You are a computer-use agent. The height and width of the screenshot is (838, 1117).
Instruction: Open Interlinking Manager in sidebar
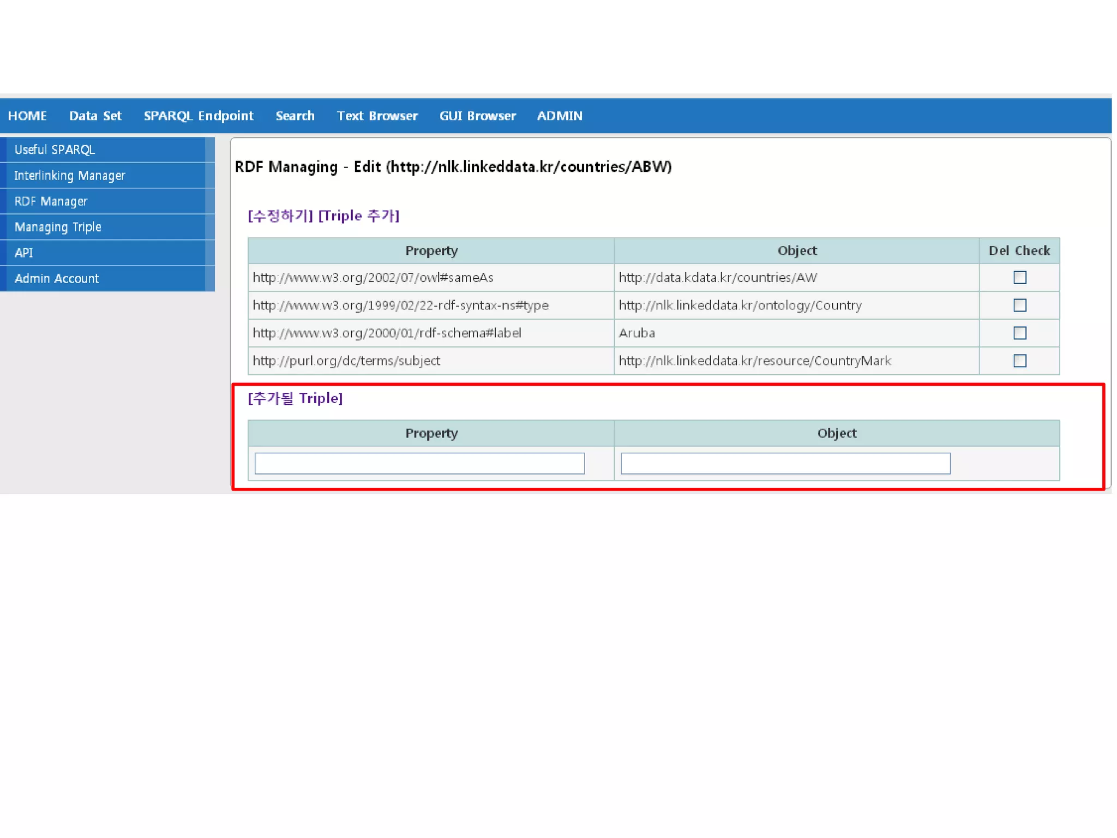tap(70, 176)
